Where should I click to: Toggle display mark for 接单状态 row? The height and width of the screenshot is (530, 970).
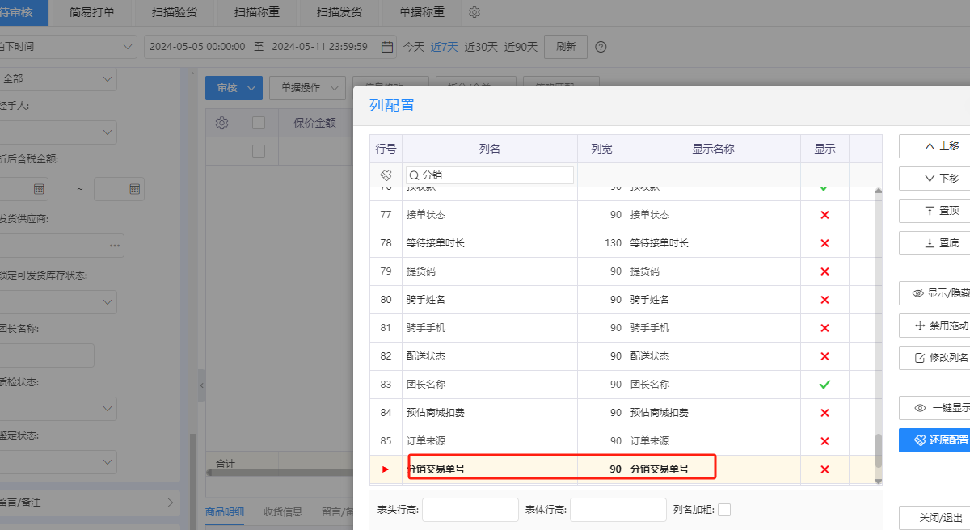pyautogui.click(x=824, y=215)
